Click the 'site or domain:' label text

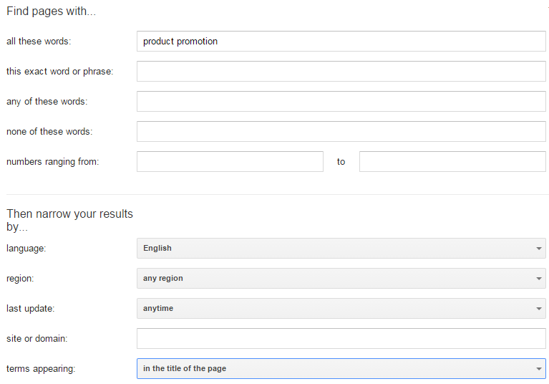click(x=36, y=338)
